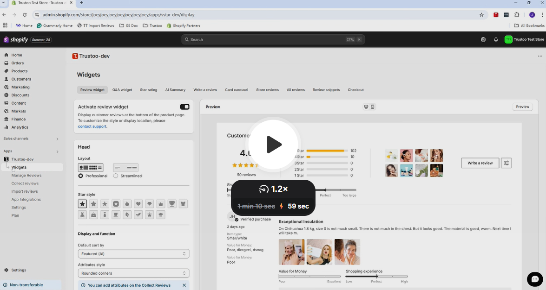Image resolution: width=546 pixels, height=290 pixels.
Task: Select the Streamlined layout radio button
Action: [116, 176]
